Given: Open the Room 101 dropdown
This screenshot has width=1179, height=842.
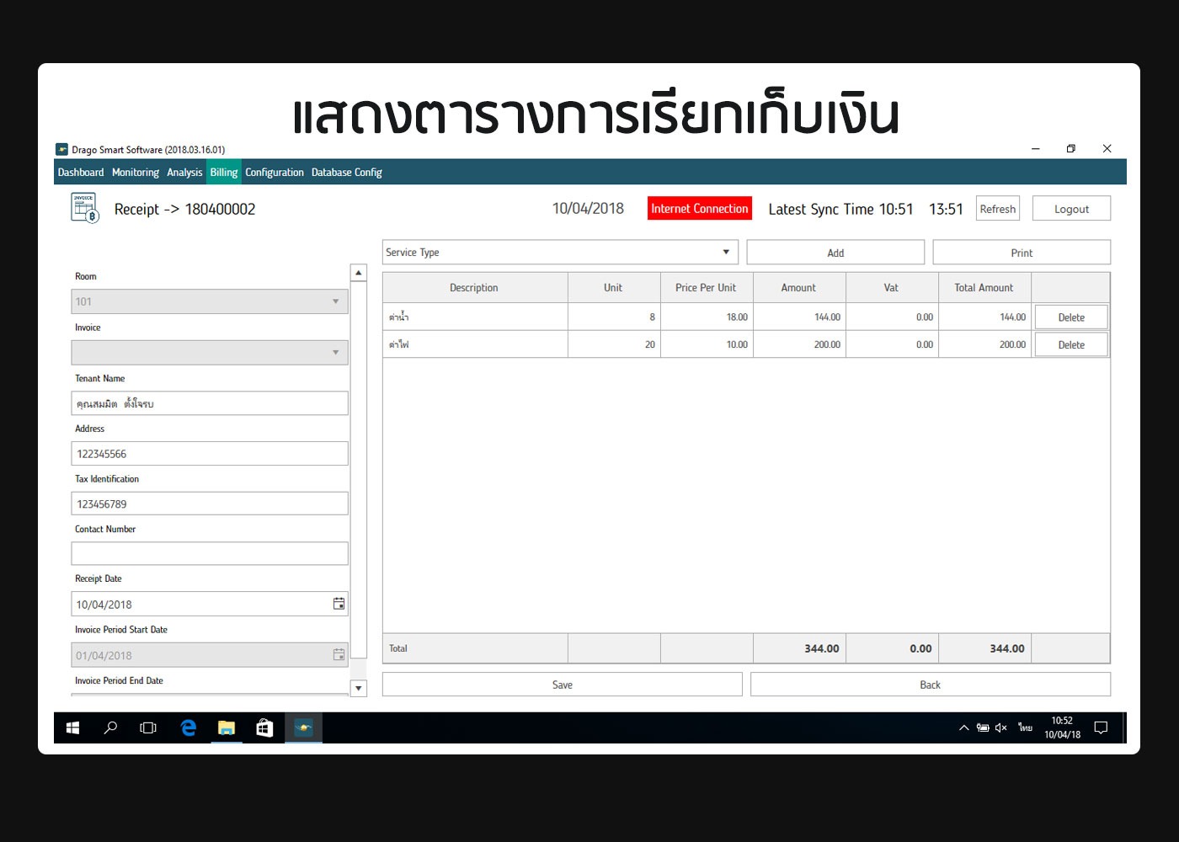Looking at the screenshot, I should [210, 301].
